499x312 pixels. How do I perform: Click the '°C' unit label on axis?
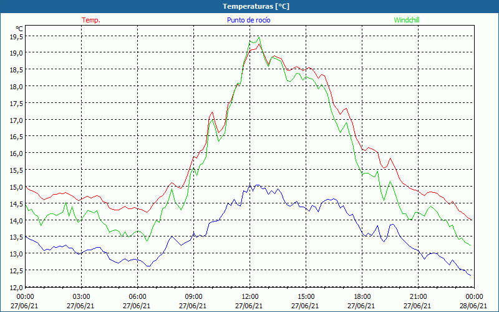tap(19, 29)
